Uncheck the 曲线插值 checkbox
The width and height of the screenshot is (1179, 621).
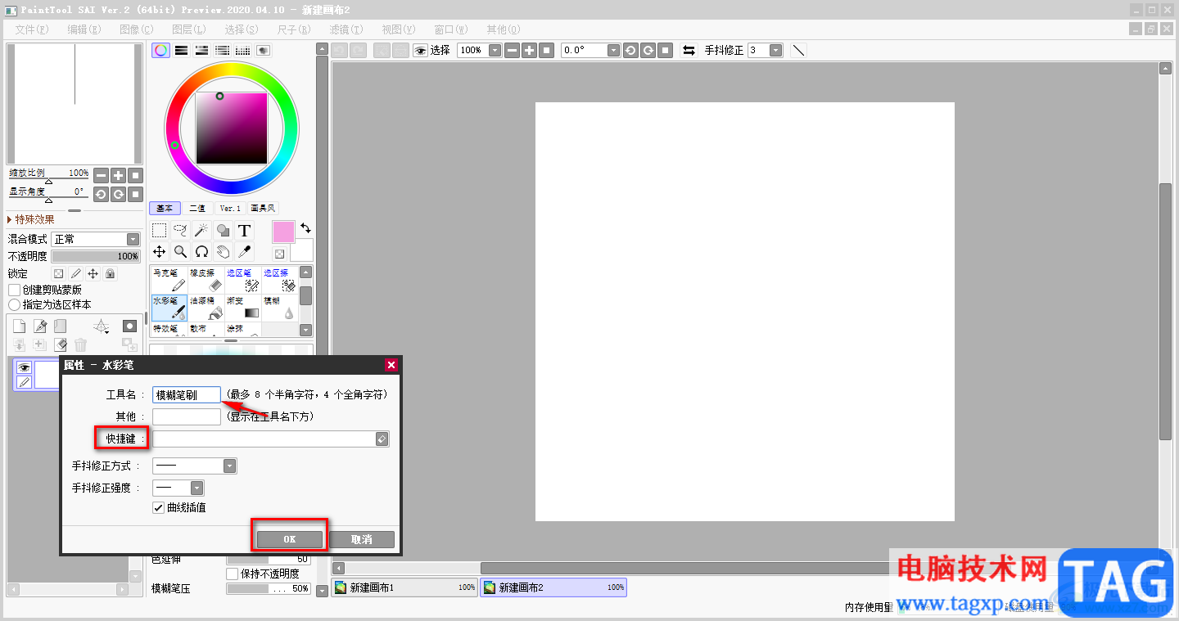(x=159, y=507)
